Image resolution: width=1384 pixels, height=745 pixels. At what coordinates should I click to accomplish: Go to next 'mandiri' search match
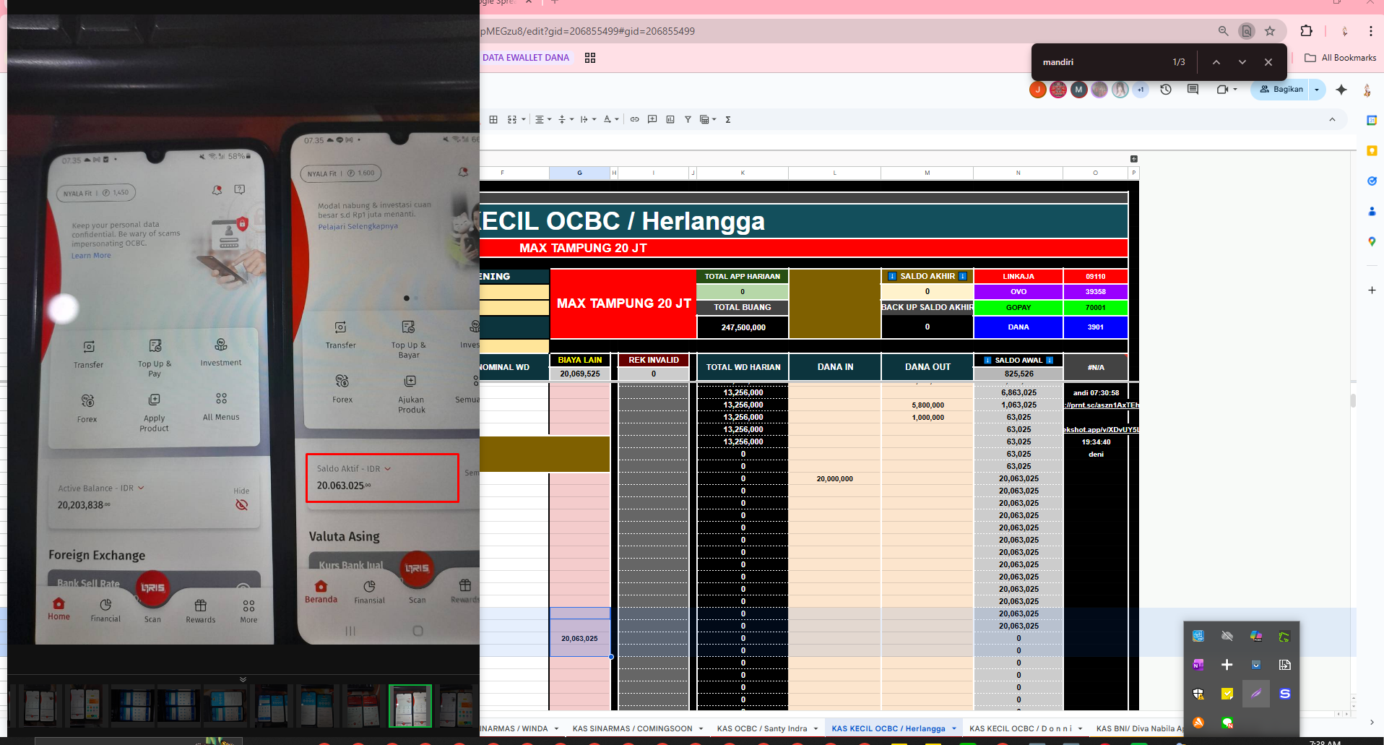[x=1242, y=62]
